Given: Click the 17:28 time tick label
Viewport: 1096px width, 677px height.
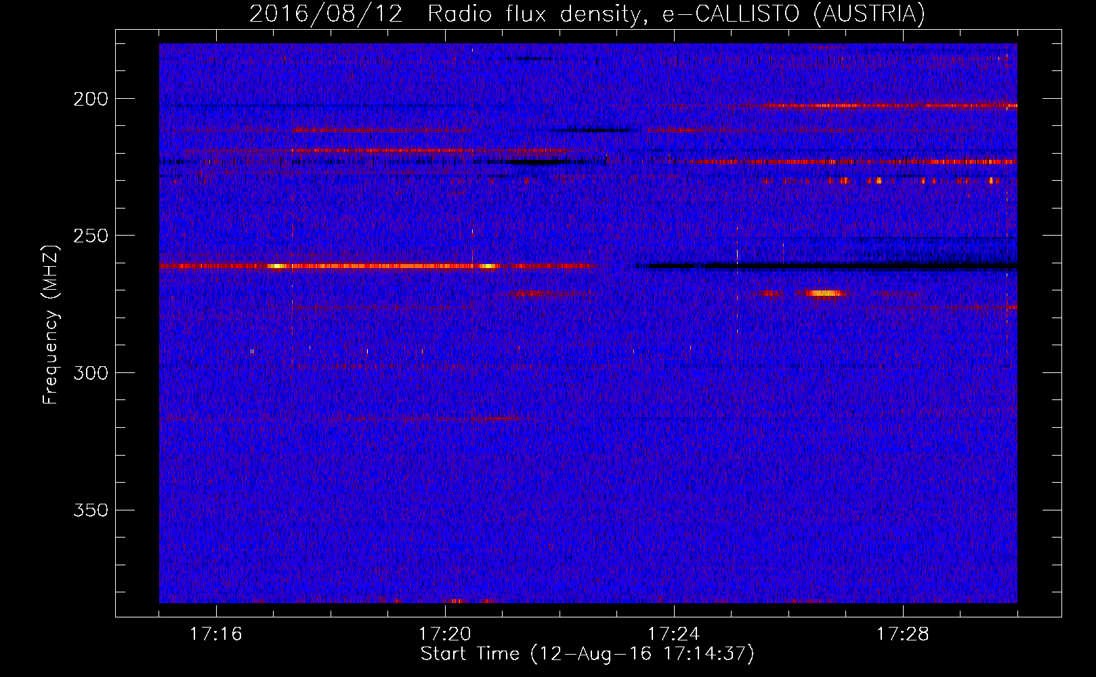Looking at the screenshot, I should point(903,634).
